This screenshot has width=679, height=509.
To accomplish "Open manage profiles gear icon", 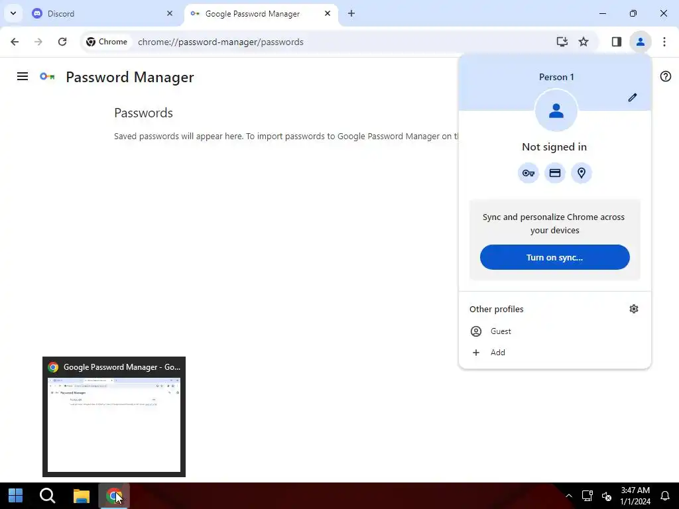I will tap(633, 309).
